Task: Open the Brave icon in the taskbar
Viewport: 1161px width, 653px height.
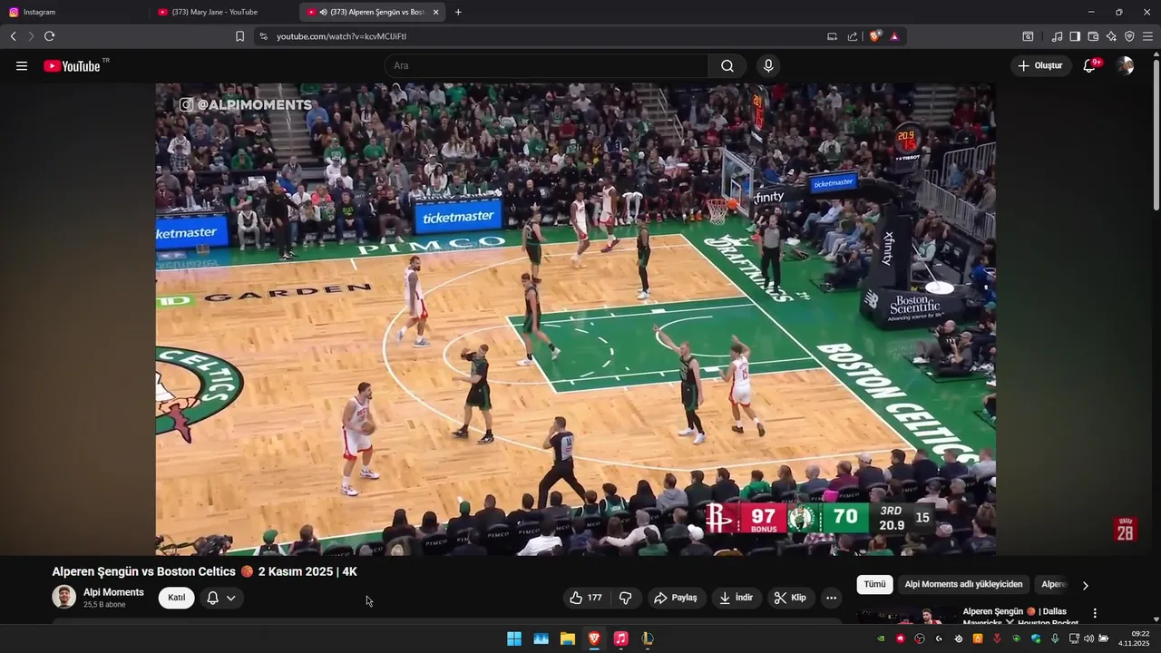Action: 594,638
